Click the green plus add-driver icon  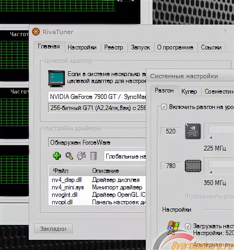pos(57,156)
